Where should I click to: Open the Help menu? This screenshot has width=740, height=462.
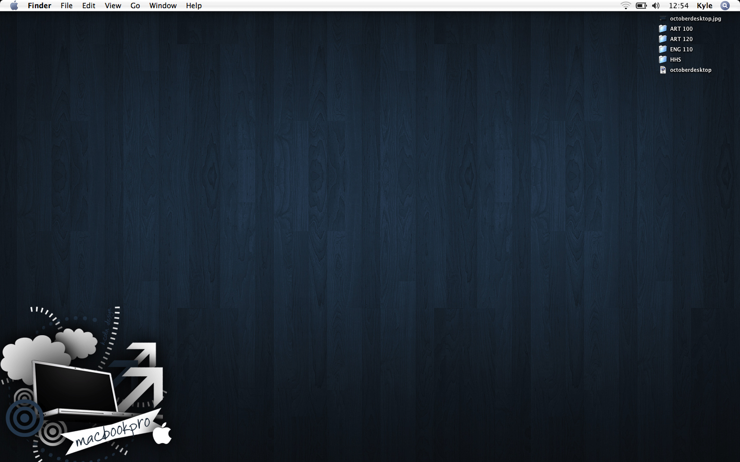pyautogui.click(x=194, y=6)
